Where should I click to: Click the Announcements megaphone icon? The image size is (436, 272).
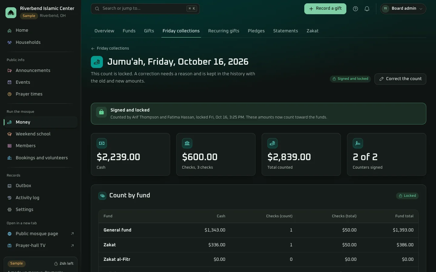(9, 70)
